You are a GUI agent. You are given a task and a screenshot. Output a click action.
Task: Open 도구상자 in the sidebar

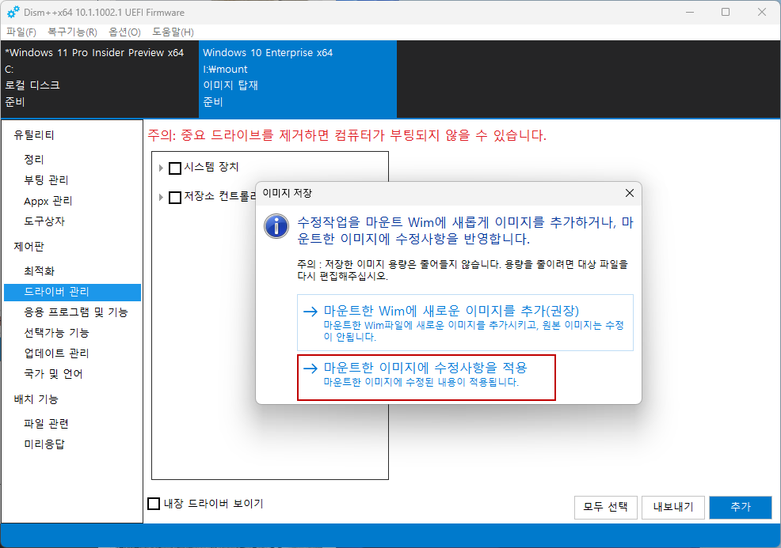pyautogui.click(x=44, y=221)
